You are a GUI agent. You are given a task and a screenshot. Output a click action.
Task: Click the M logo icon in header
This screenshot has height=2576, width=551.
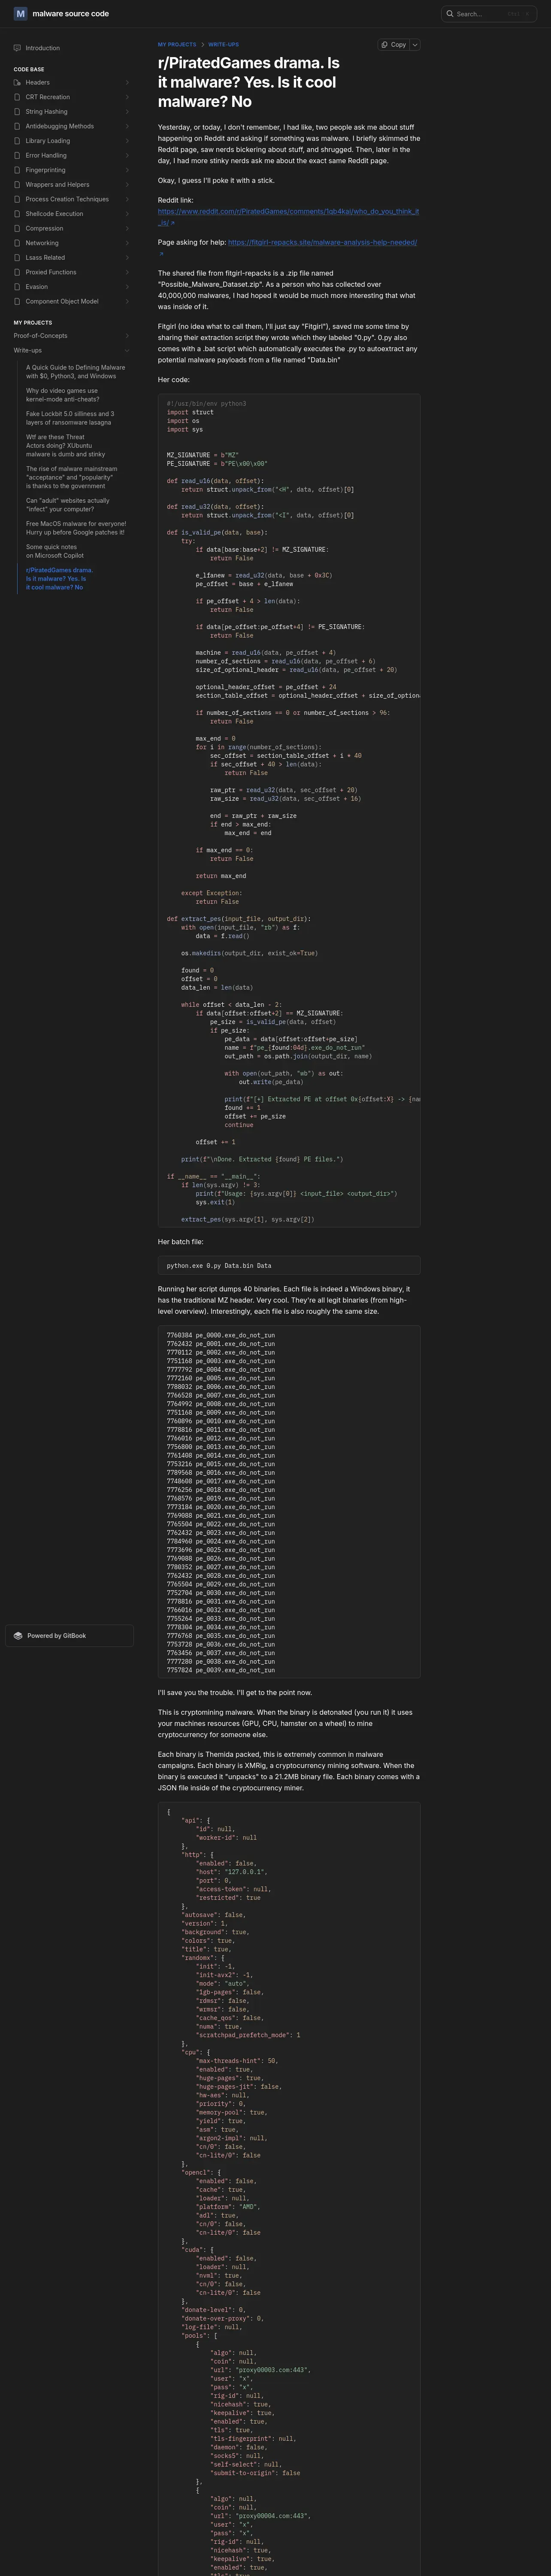(x=20, y=14)
